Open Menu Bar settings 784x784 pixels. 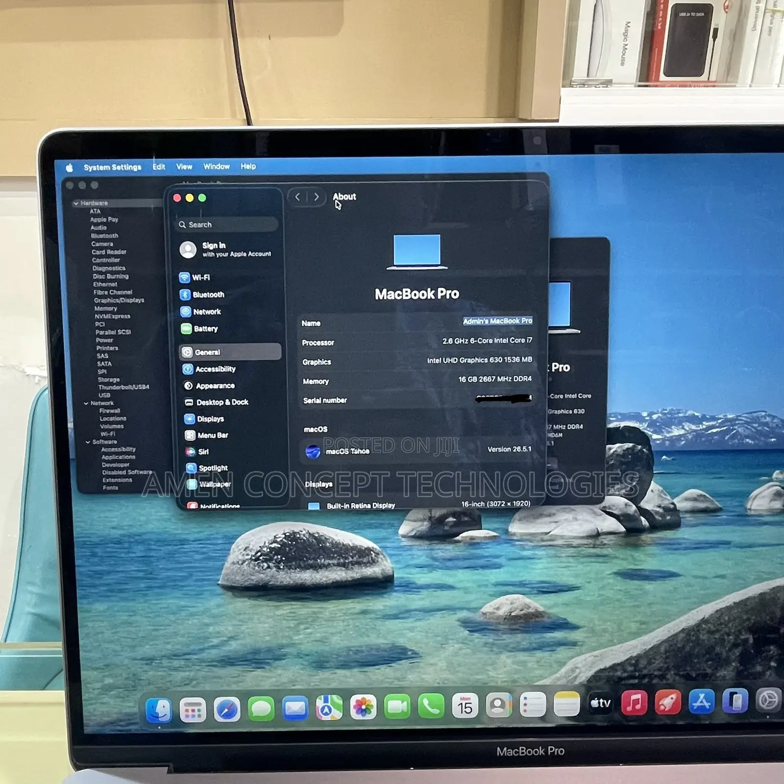207,435
